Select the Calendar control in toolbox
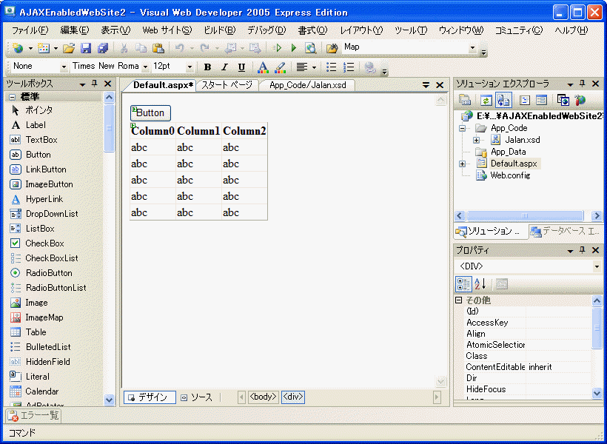 (x=41, y=391)
